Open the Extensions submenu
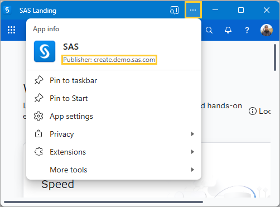Image resolution: width=280 pixels, height=207 pixels. tap(114, 152)
